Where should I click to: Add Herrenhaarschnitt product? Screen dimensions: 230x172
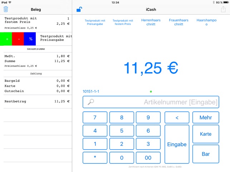click(151, 22)
